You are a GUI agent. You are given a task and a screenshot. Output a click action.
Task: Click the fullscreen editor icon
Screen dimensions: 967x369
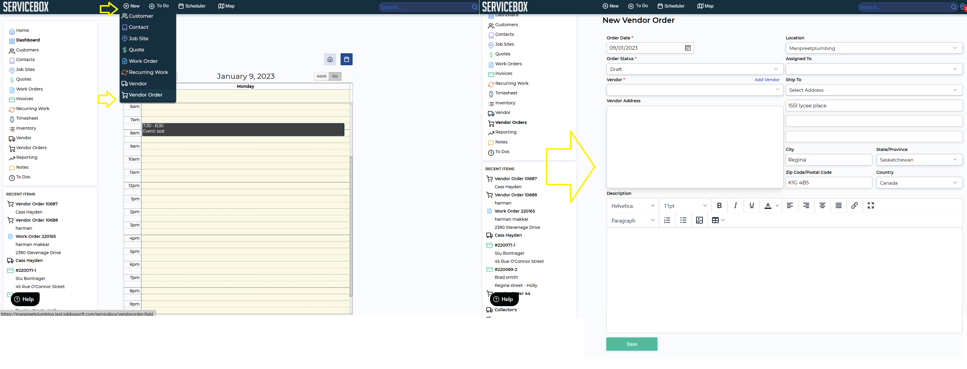871,205
